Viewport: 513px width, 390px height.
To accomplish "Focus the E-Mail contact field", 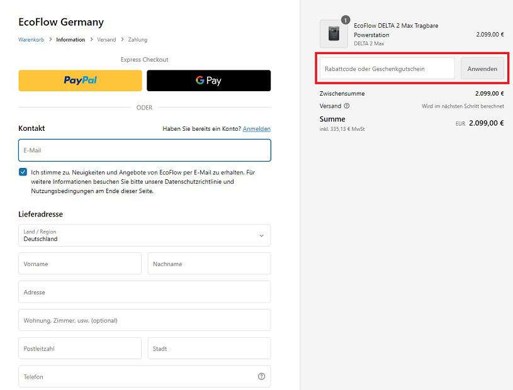I will pos(145,150).
